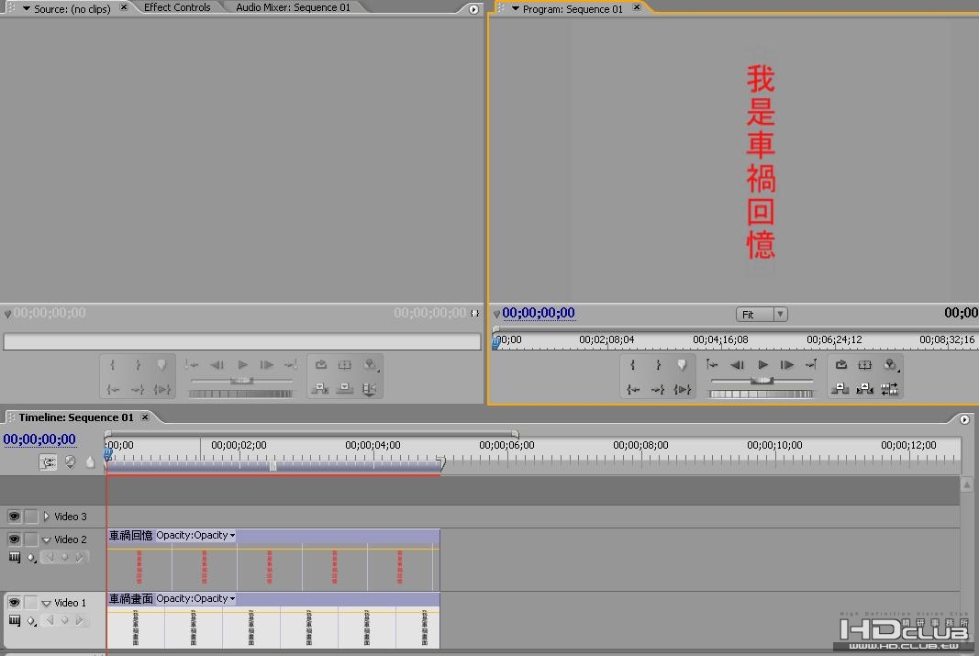
Task: Go to In Point in Program monitor
Action: coord(632,390)
